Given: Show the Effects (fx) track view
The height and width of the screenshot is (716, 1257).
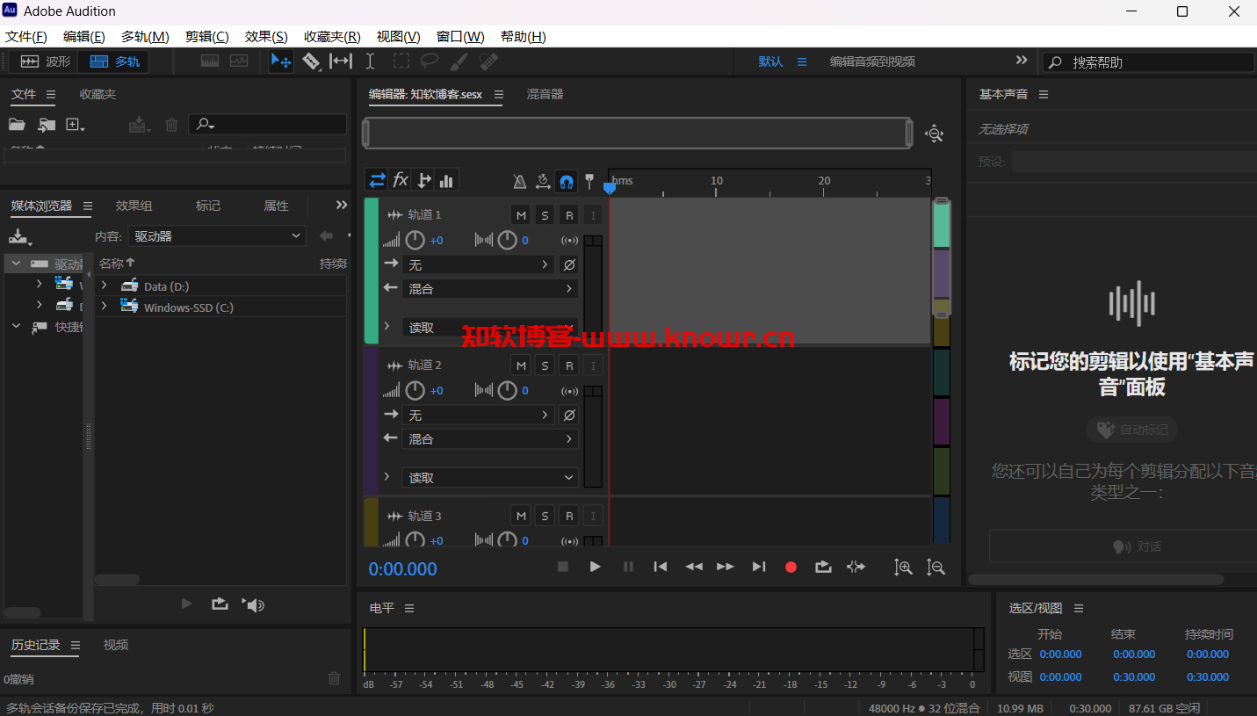Looking at the screenshot, I should [x=401, y=180].
